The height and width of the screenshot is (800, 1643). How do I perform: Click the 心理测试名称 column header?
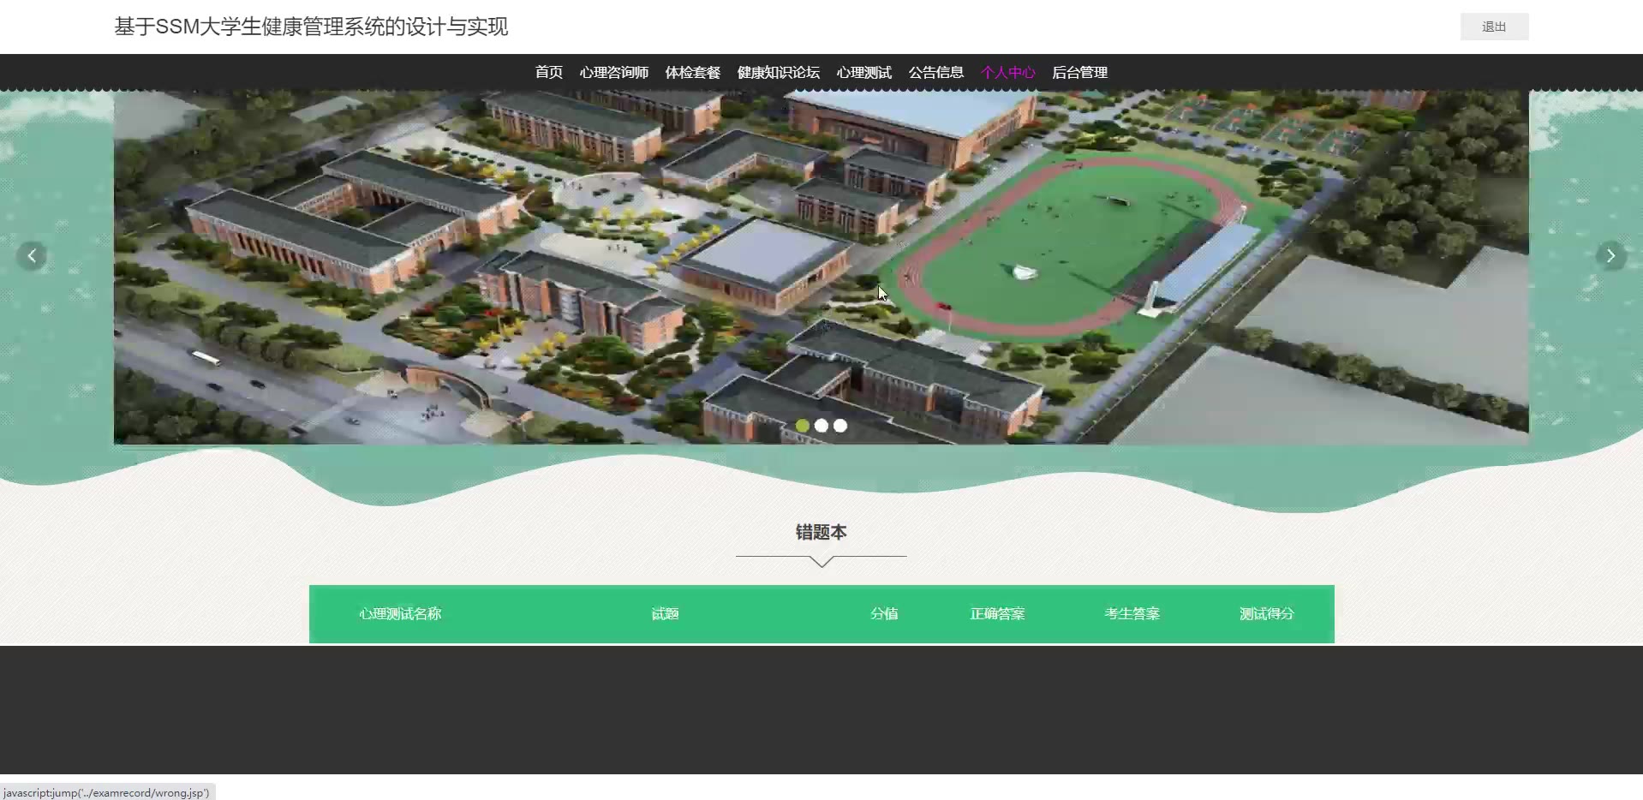400,613
